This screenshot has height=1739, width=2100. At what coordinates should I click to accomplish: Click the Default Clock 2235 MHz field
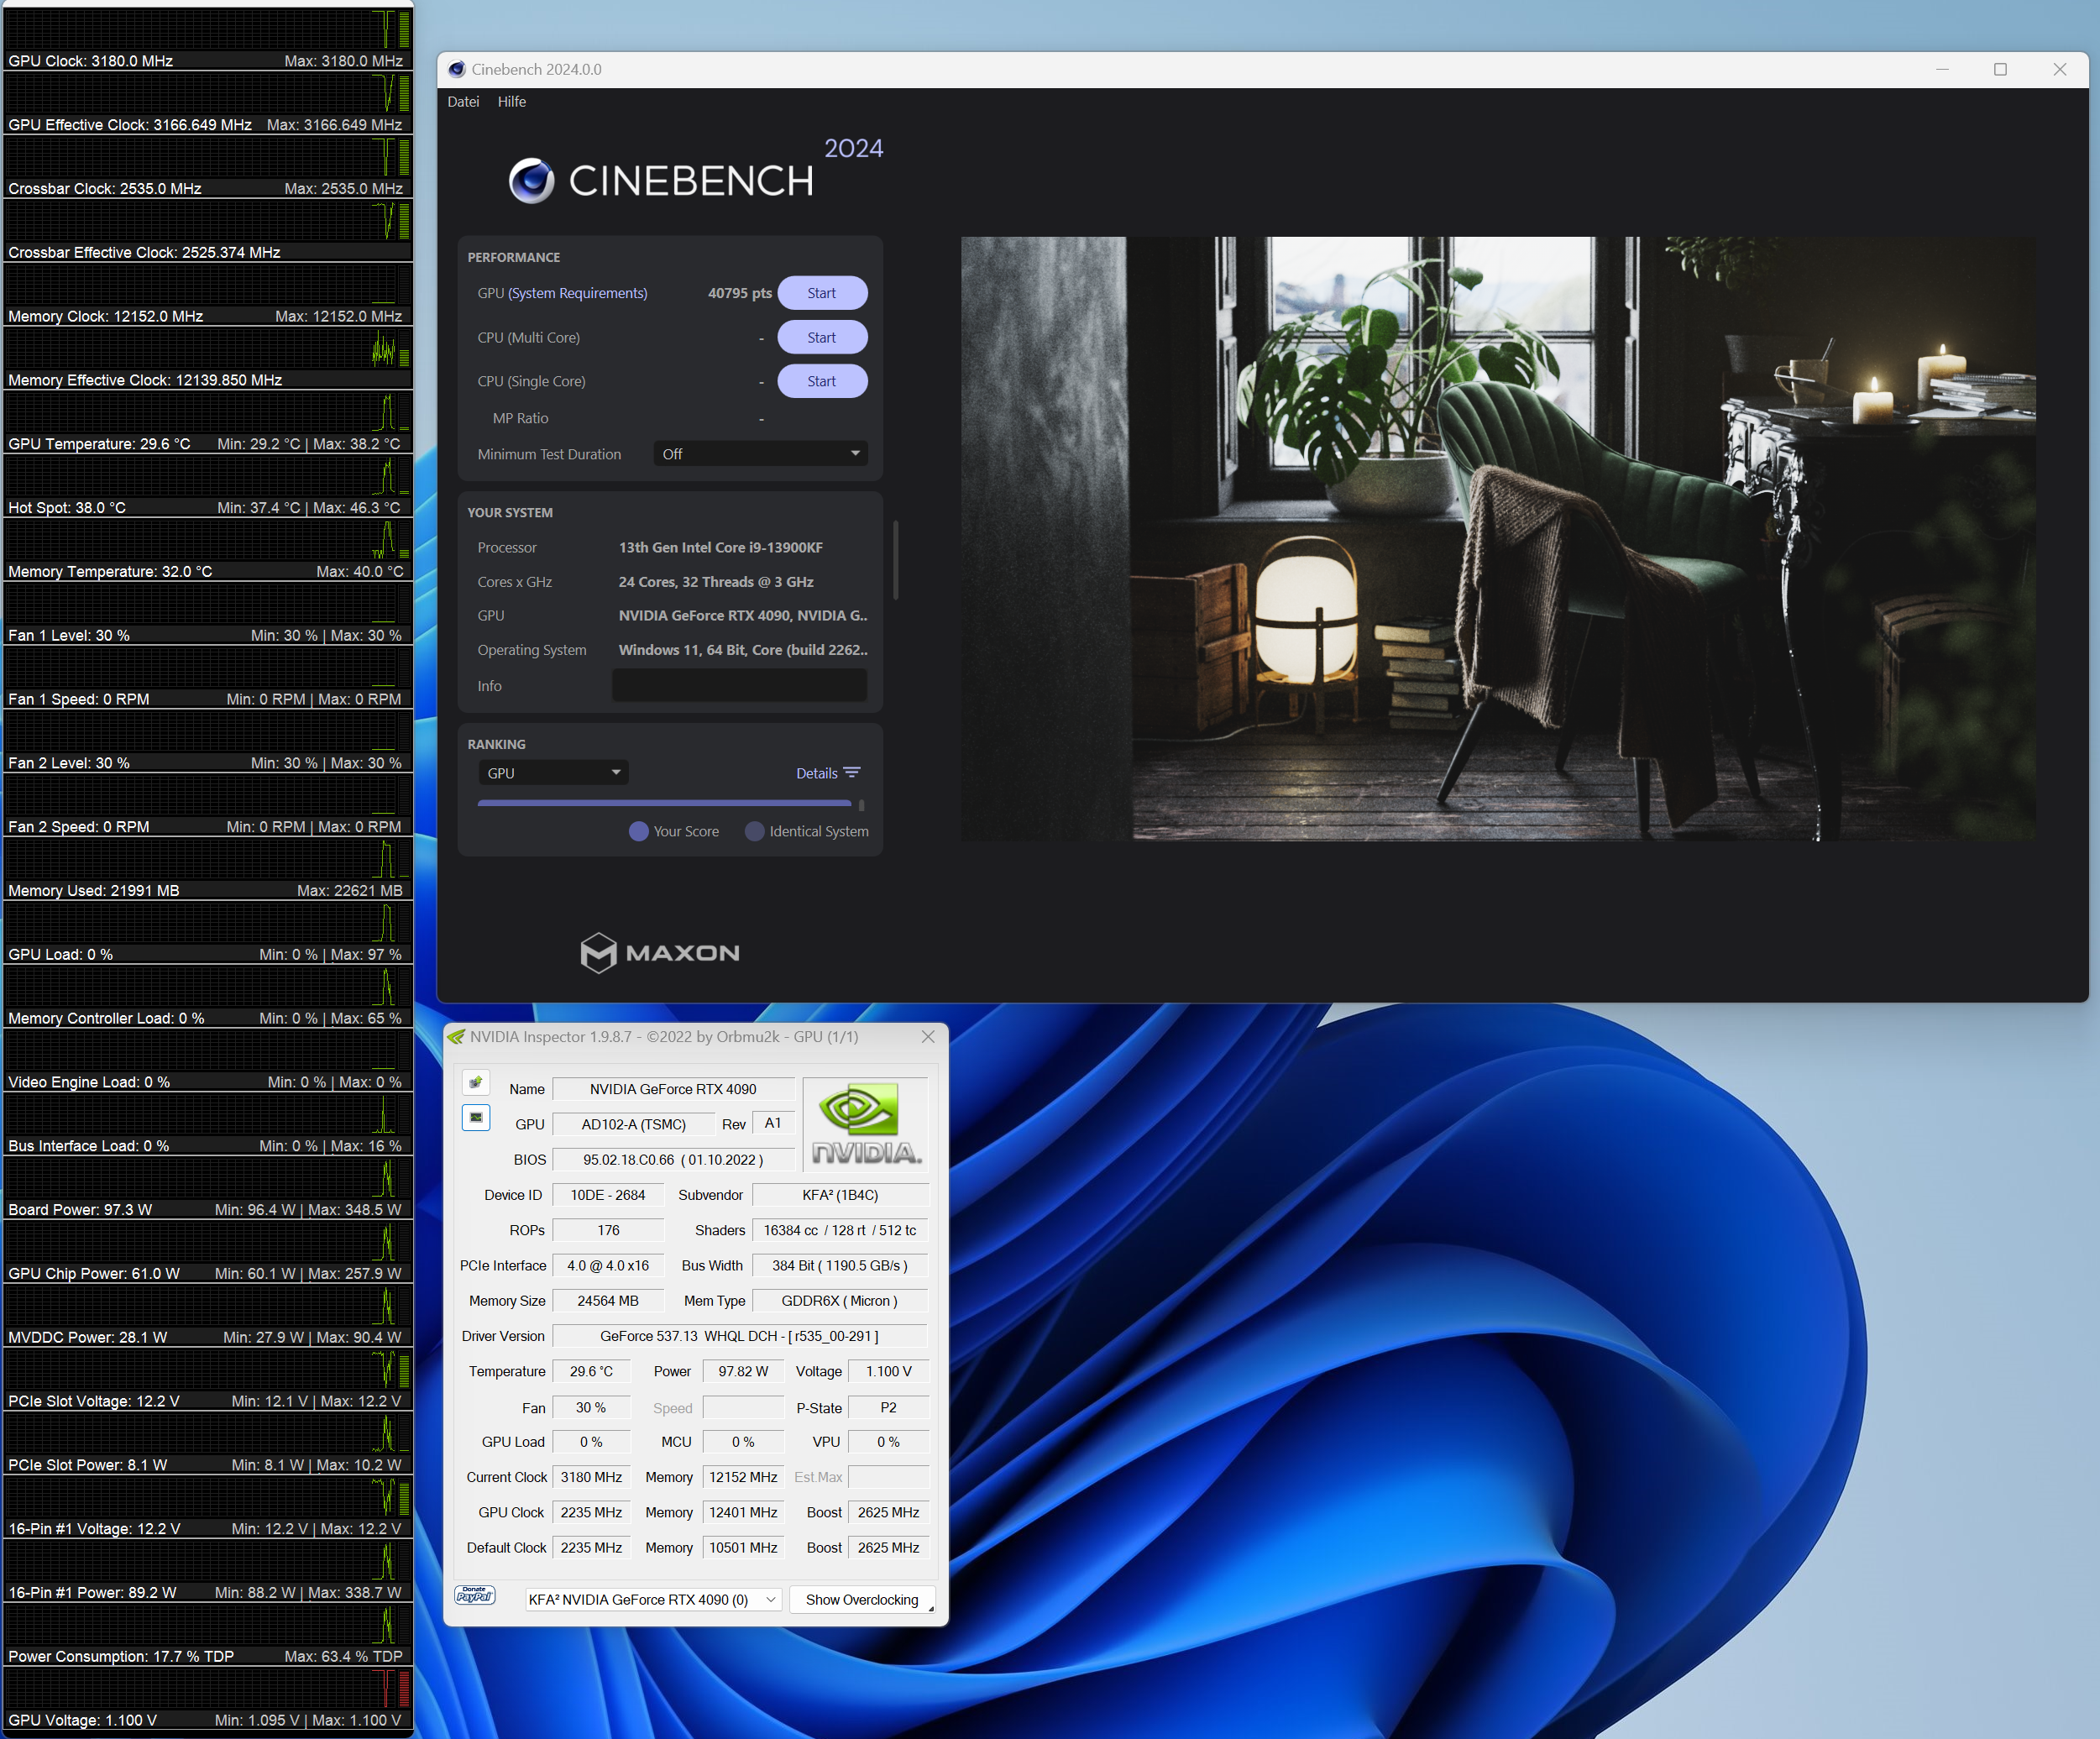coord(592,1548)
